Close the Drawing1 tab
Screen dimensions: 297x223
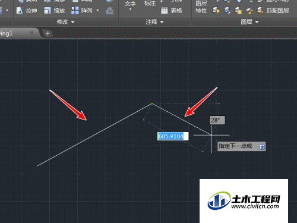(x=31, y=33)
